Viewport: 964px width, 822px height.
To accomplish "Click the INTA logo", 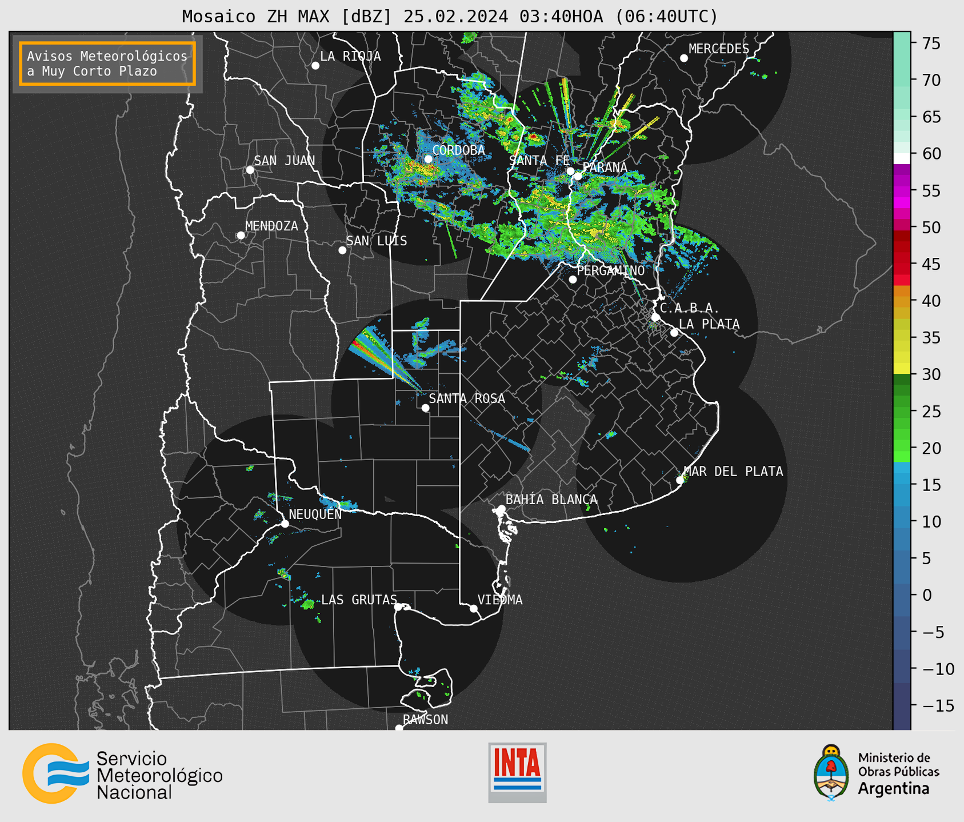I will [x=517, y=772].
